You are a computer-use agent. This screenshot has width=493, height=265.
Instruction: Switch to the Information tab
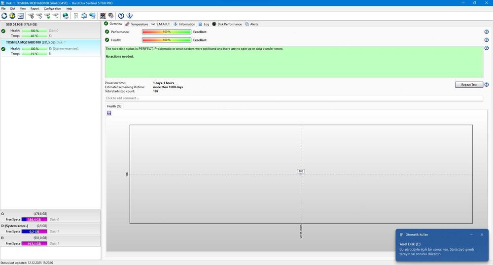[184, 24]
